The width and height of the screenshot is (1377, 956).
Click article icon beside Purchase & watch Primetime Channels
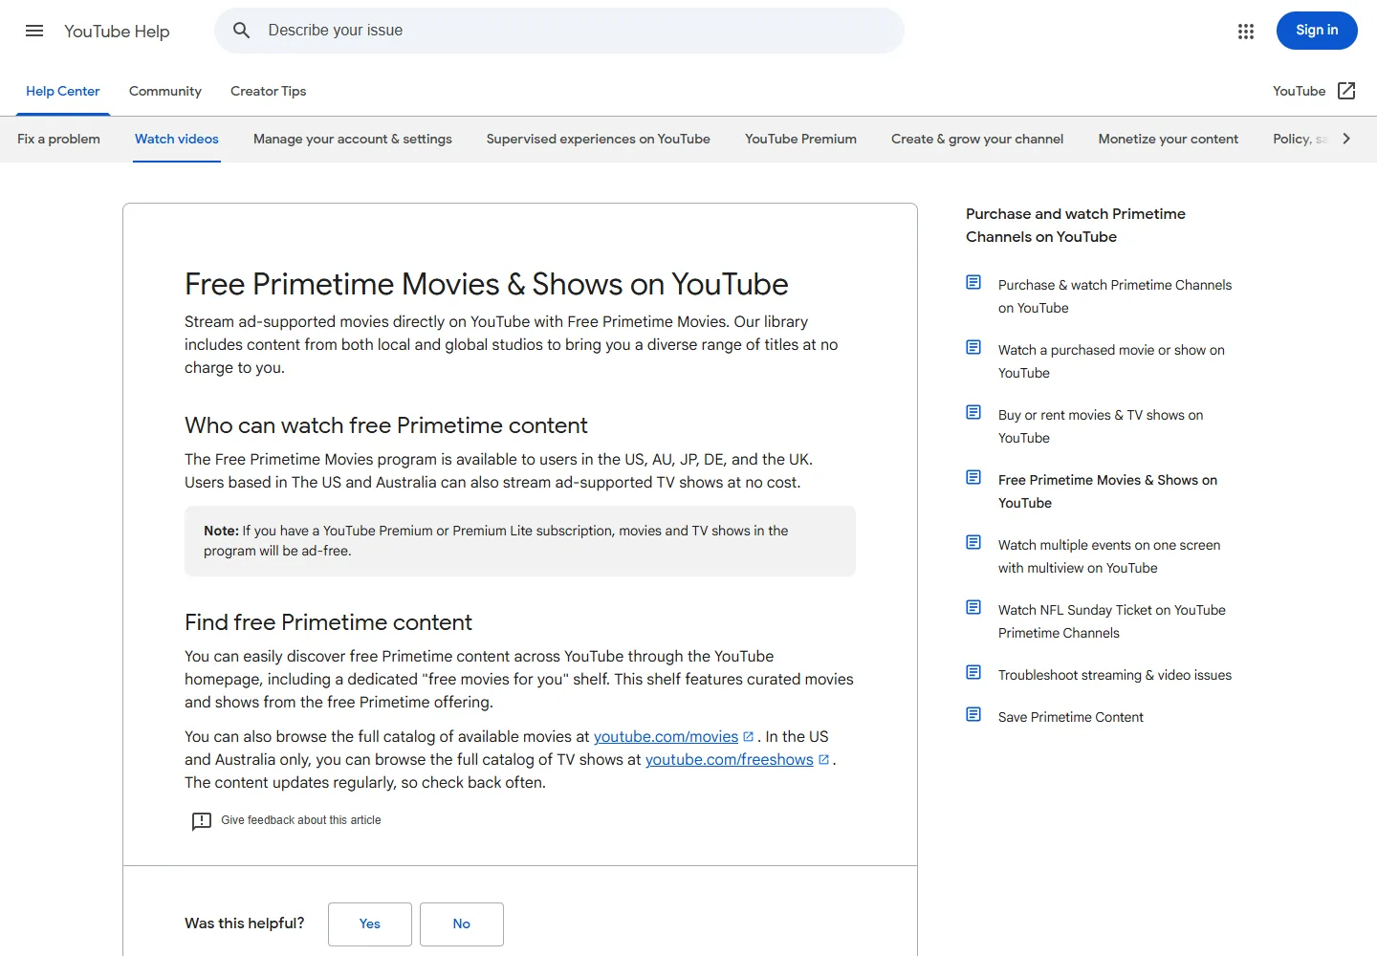pyautogui.click(x=973, y=282)
